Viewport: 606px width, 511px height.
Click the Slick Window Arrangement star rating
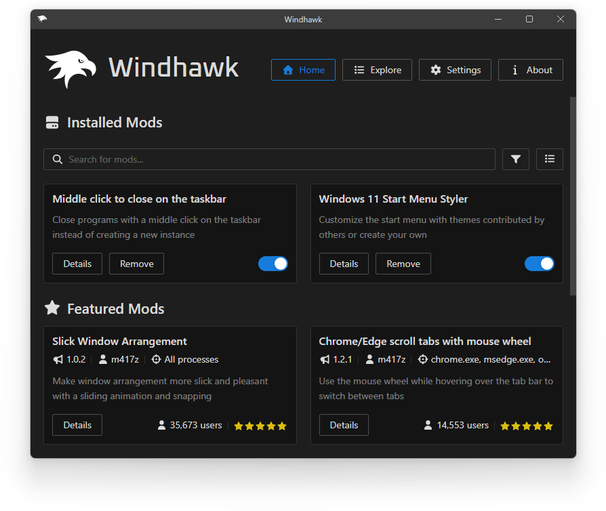click(x=260, y=426)
